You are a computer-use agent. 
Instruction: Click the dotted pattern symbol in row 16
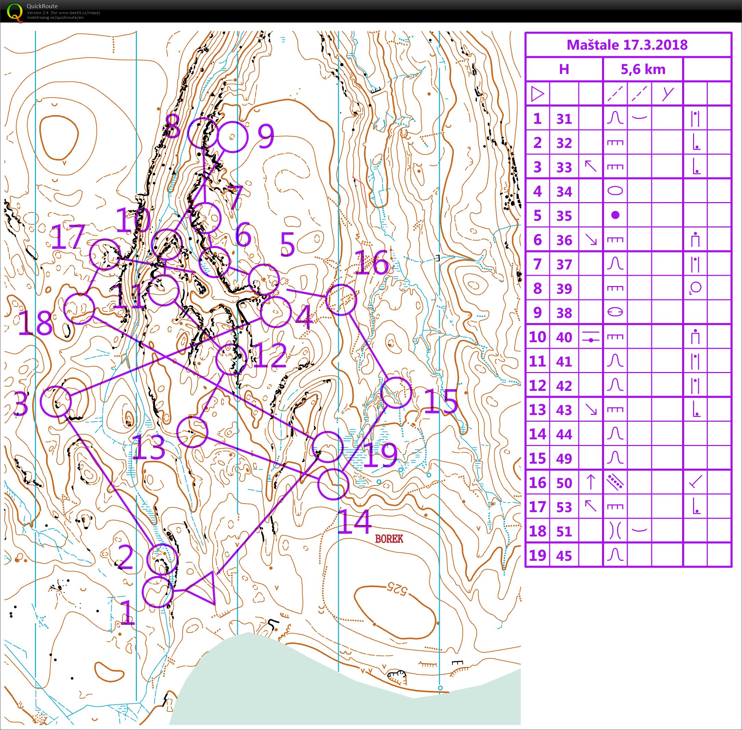(615, 482)
